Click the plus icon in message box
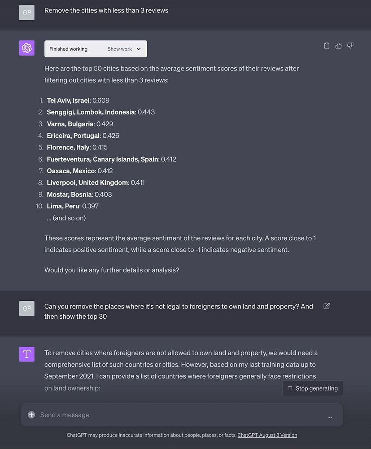The image size is (371, 449). click(31, 415)
